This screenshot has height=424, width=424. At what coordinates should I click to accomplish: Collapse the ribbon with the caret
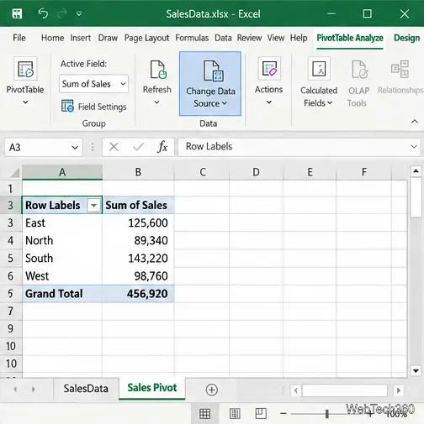coord(415,122)
